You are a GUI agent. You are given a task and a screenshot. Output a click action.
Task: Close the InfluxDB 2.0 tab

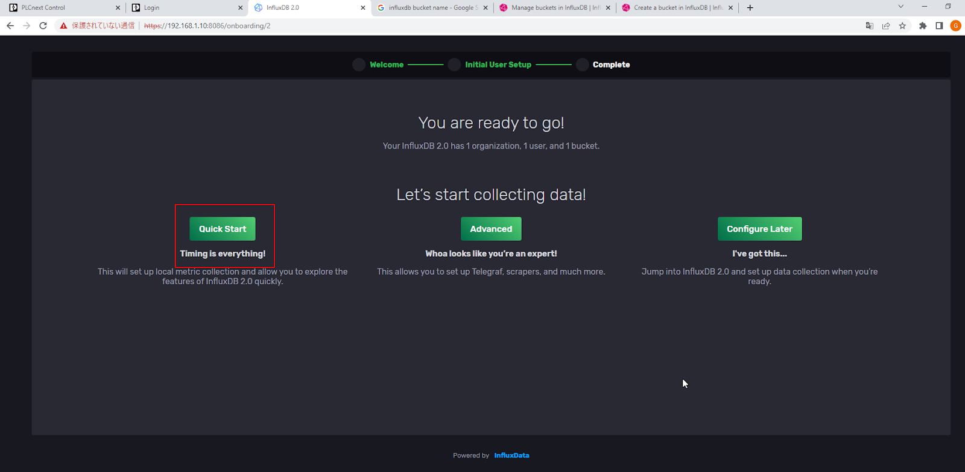pos(363,8)
